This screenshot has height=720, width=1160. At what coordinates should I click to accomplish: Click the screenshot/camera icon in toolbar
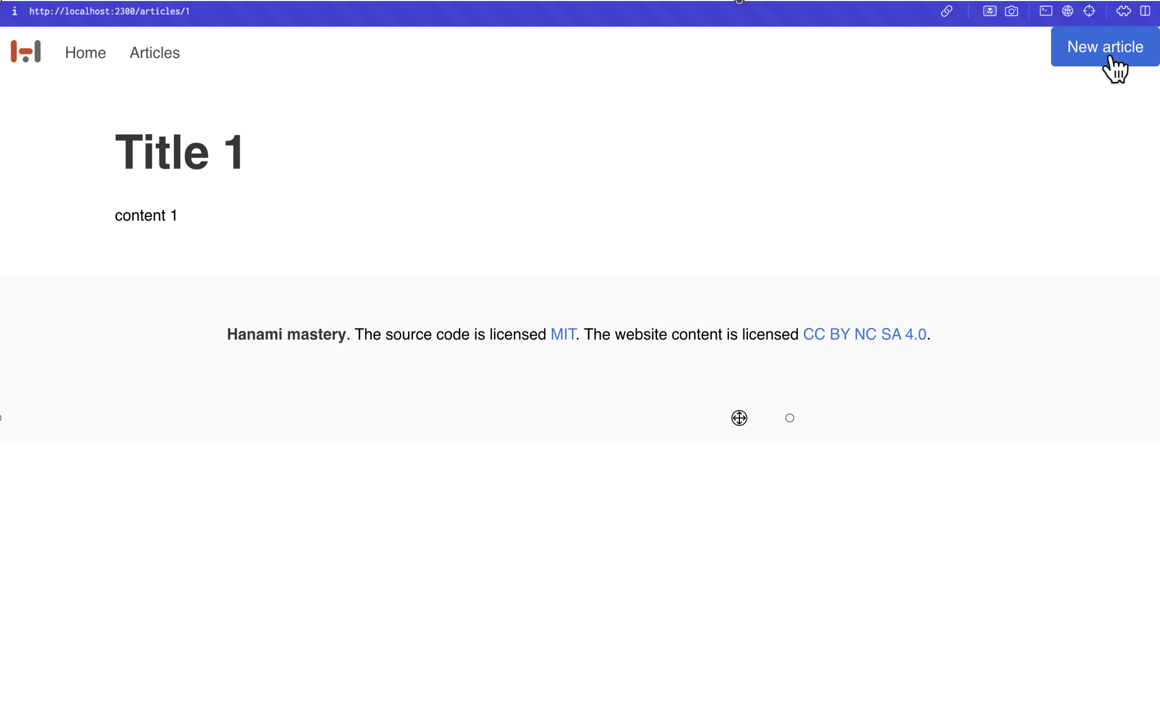coord(1012,11)
